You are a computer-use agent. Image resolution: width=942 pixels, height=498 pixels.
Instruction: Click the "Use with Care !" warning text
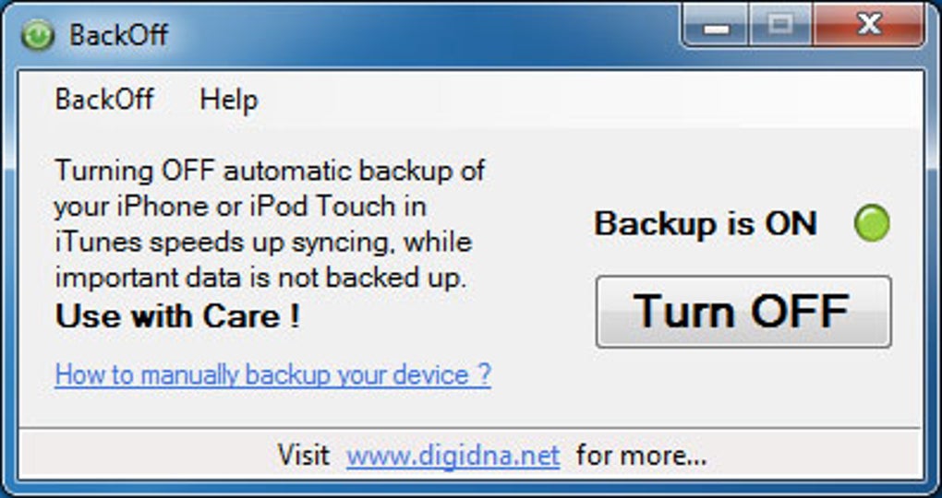177,316
